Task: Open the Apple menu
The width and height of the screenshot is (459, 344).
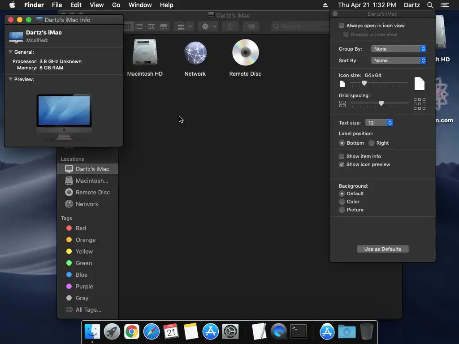Action: click(12, 5)
